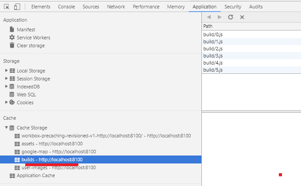The width and height of the screenshot is (301, 186).
Task: Open the Sources tab
Action: click(91, 7)
